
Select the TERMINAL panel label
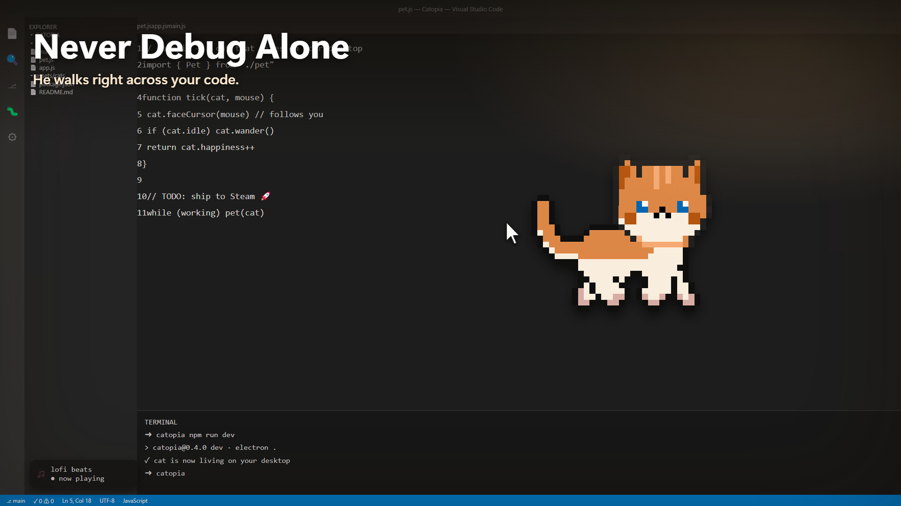click(161, 422)
